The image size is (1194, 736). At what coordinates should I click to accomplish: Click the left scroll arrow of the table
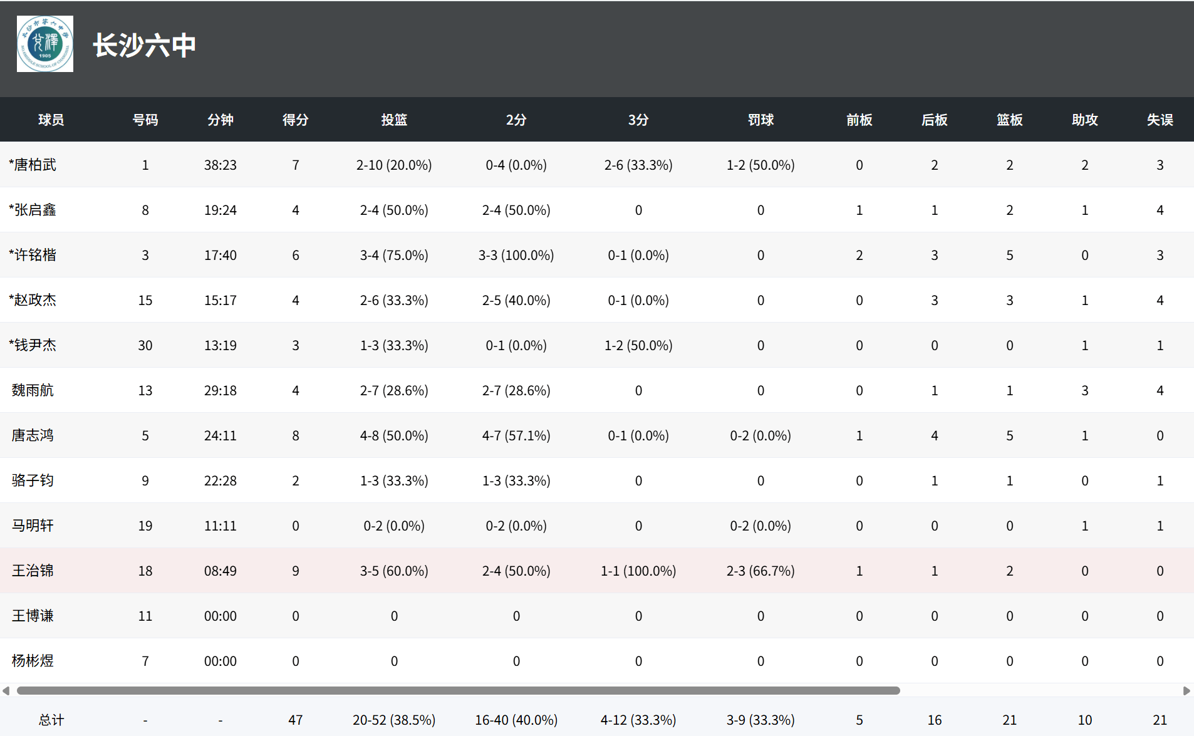(x=6, y=690)
